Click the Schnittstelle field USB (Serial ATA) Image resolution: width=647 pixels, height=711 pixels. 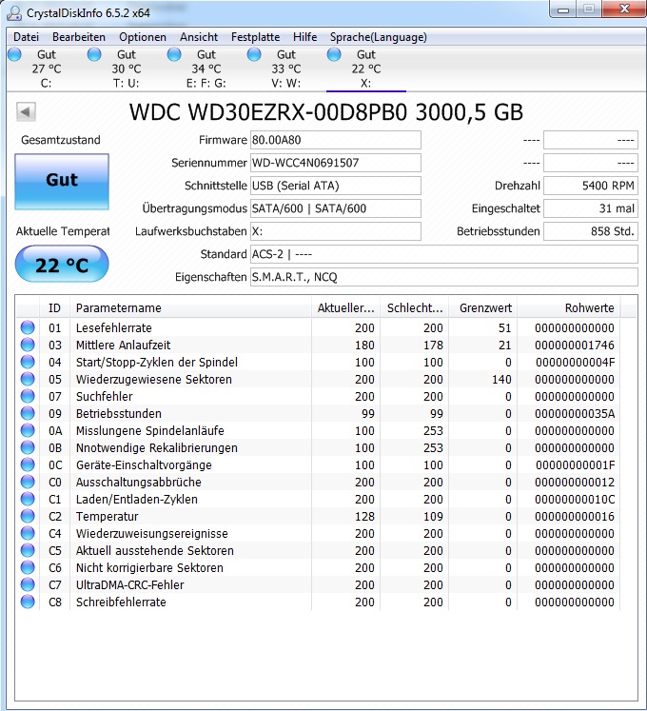click(x=336, y=186)
